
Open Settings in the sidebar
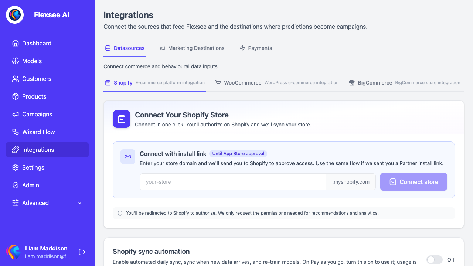pos(47,167)
